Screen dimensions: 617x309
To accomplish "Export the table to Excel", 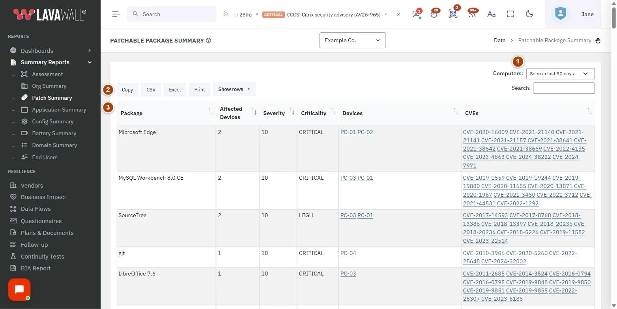I will (x=175, y=89).
